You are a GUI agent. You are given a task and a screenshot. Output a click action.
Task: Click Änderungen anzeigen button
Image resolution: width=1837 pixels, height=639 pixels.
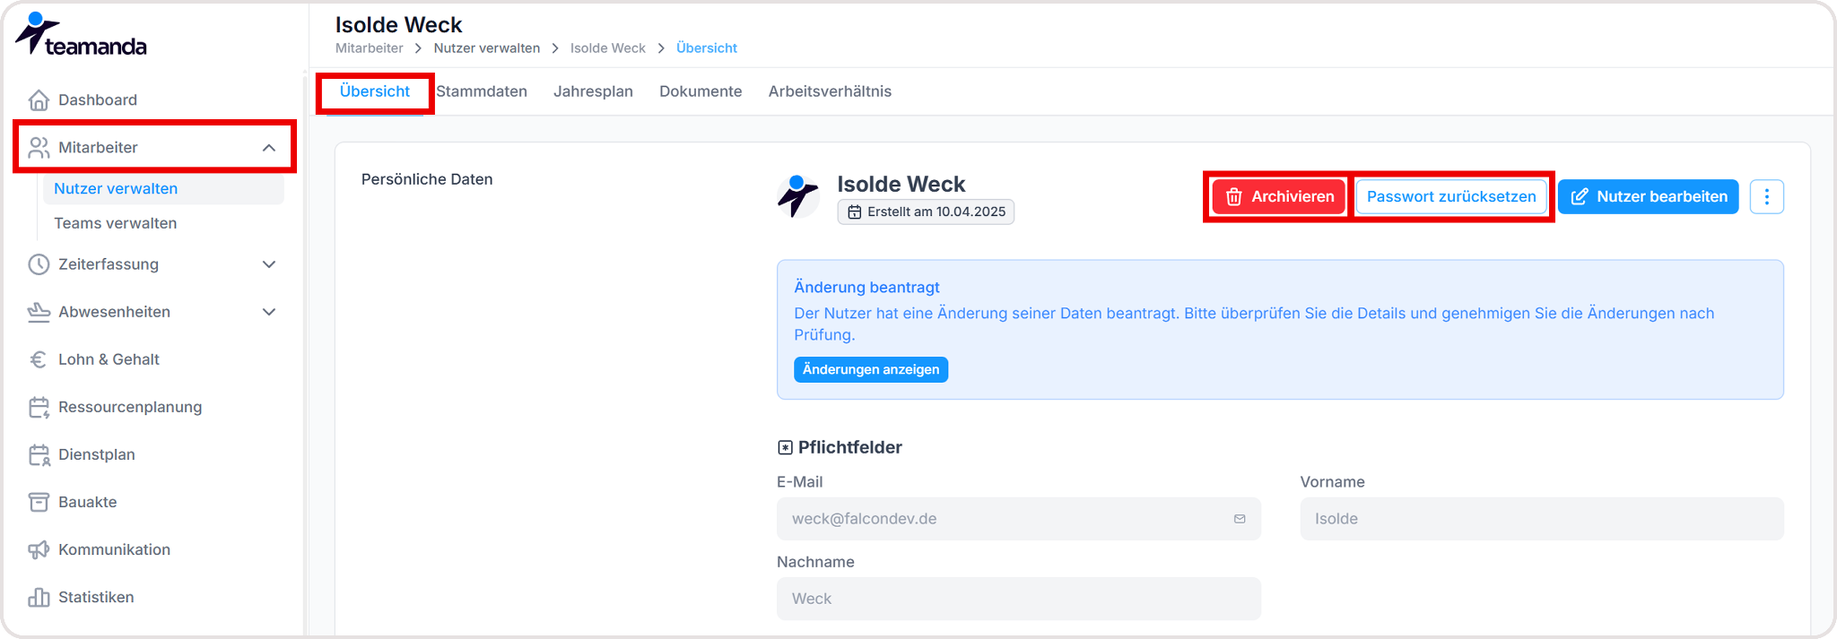coord(871,369)
